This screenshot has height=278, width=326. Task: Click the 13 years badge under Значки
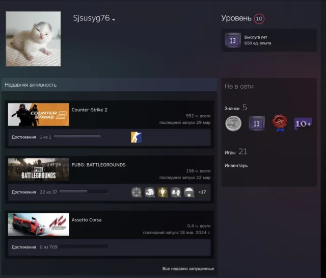pyautogui.click(x=257, y=123)
